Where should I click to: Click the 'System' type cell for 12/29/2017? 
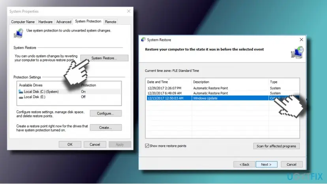pyautogui.click(x=275, y=88)
